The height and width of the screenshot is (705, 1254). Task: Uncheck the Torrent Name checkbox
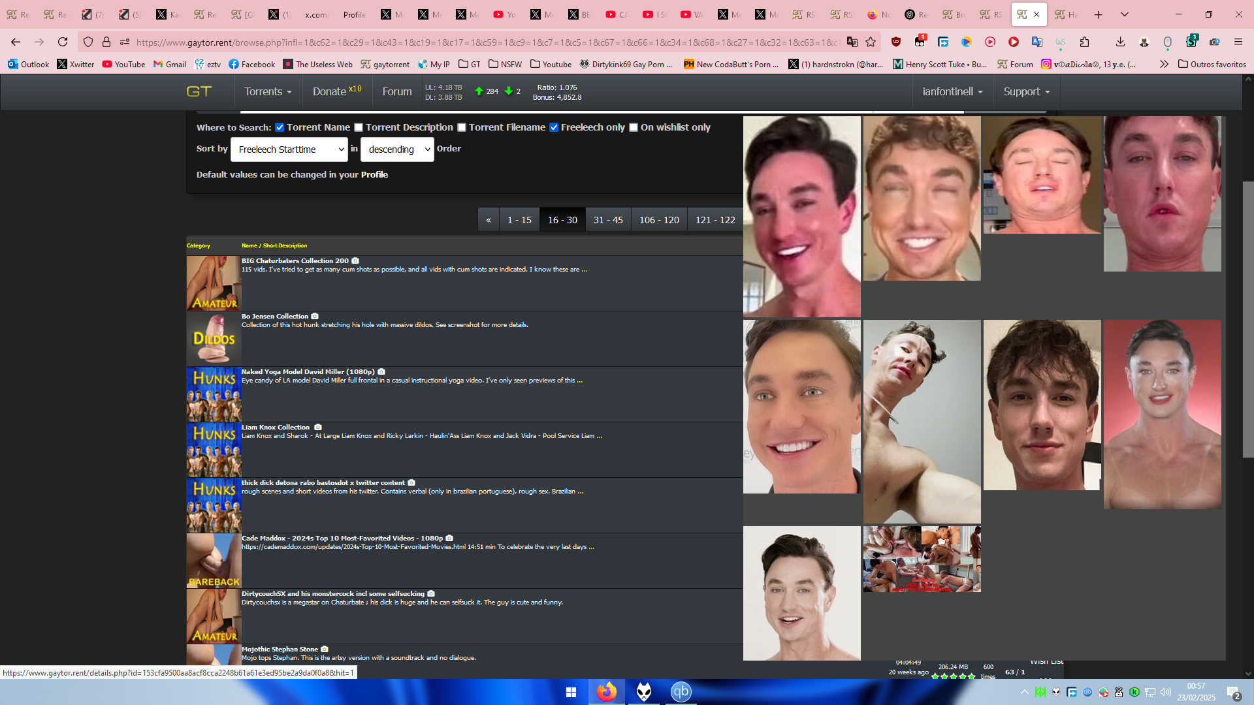(280, 127)
